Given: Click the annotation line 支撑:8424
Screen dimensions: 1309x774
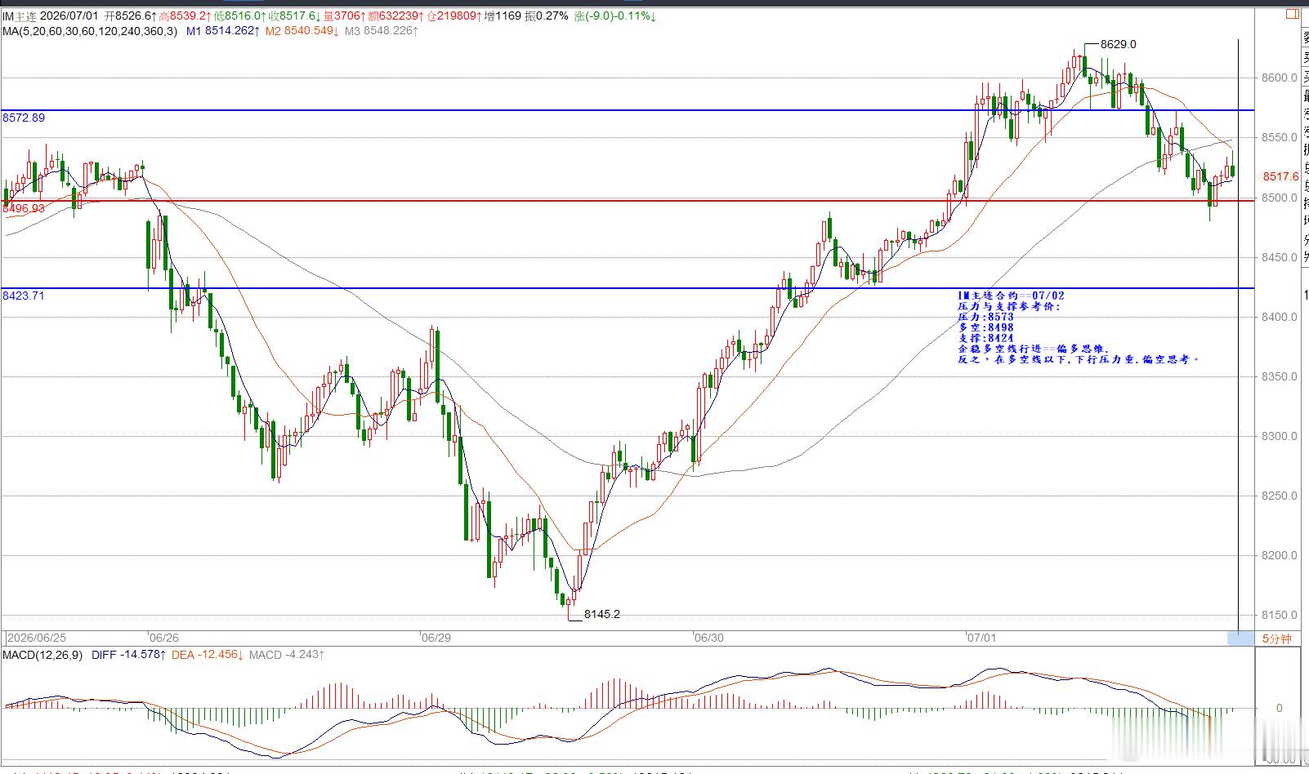Looking at the screenshot, I should [x=985, y=338].
